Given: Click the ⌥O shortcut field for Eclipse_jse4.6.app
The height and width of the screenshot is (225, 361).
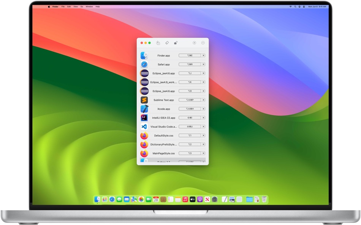Looking at the screenshot, I should tap(190, 91).
